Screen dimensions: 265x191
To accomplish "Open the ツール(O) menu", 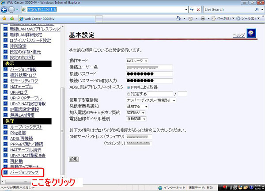I will [x=248, y=18].
